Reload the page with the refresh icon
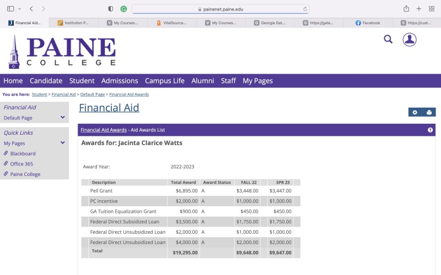 305,9
